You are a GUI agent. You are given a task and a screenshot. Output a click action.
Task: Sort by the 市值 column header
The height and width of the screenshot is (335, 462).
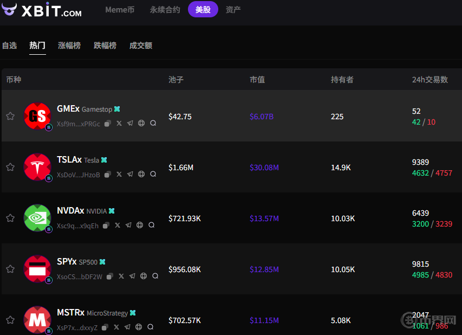tap(257, 80)
